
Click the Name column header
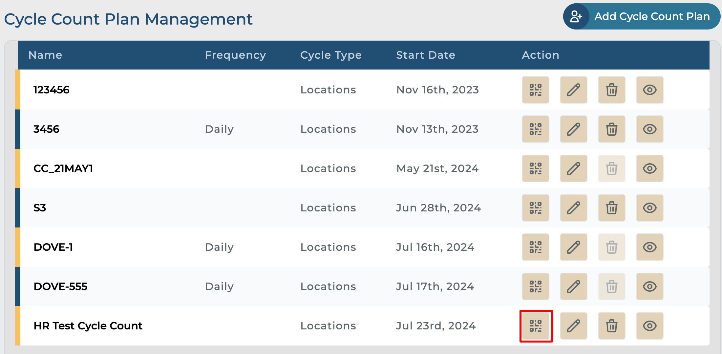point(45,55)
